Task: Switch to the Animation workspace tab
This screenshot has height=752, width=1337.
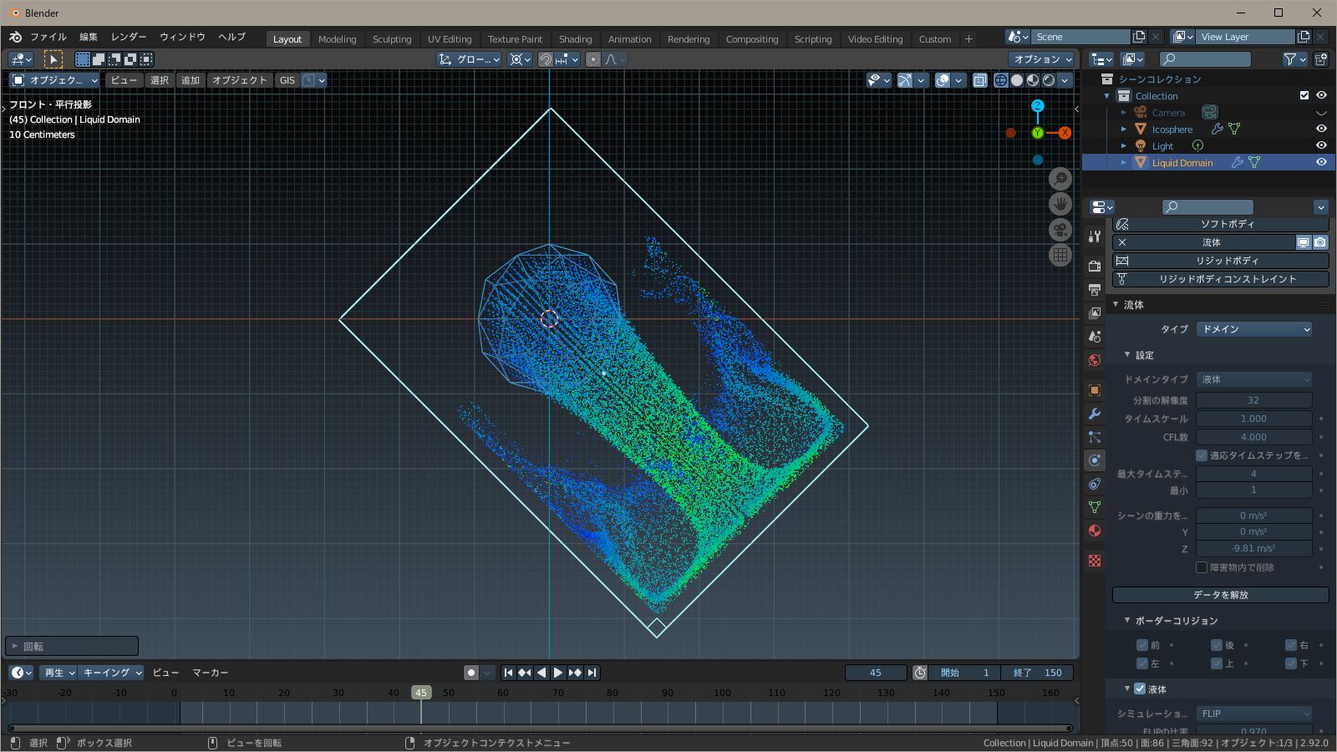Action: pyautogui.click(x=629, y=39)
